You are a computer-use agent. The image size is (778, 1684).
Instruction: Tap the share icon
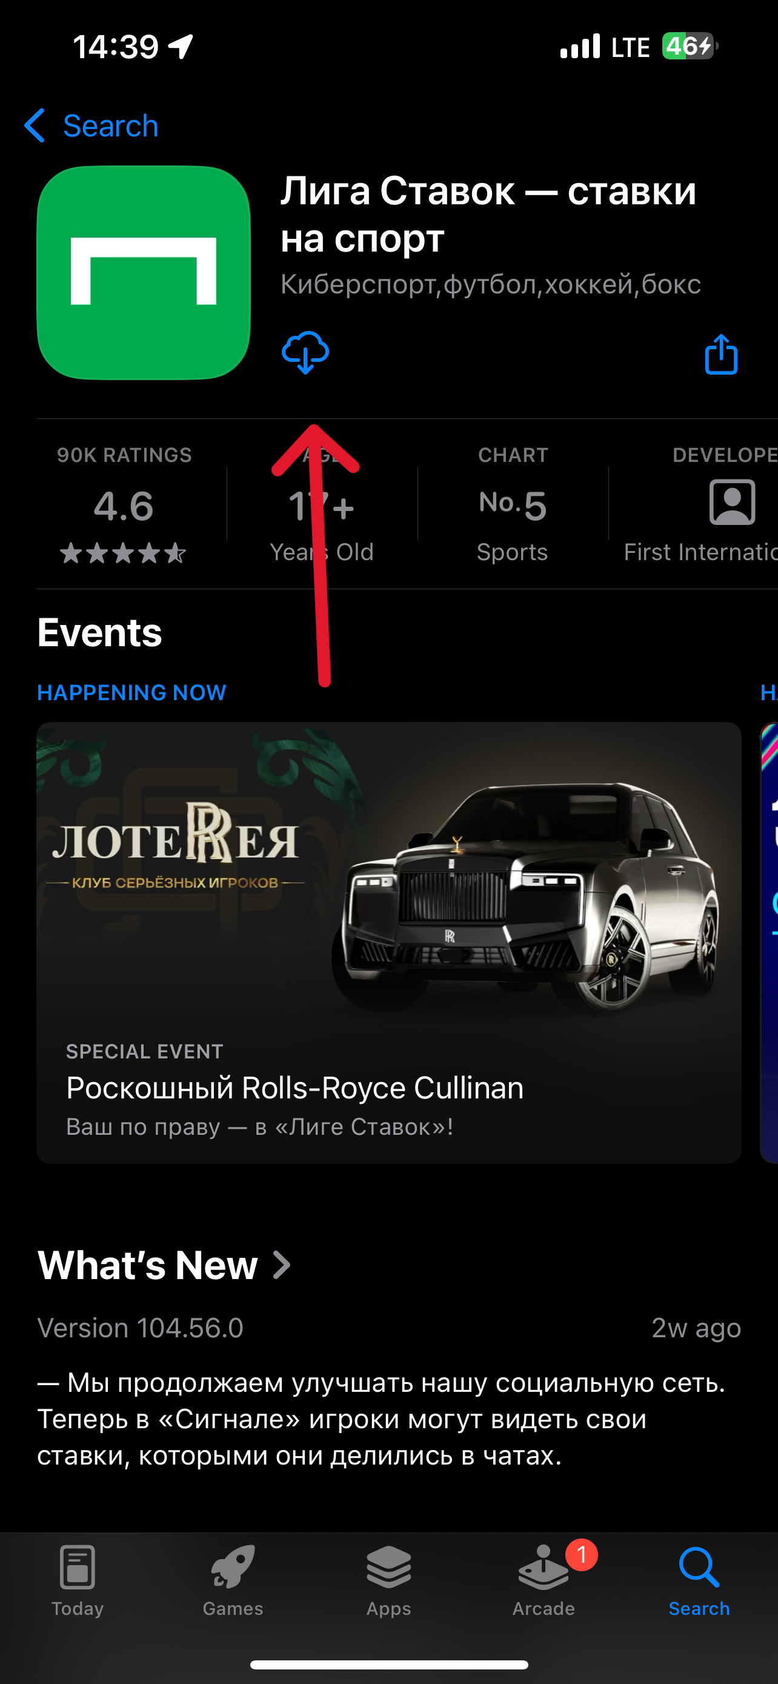[721, 355]
